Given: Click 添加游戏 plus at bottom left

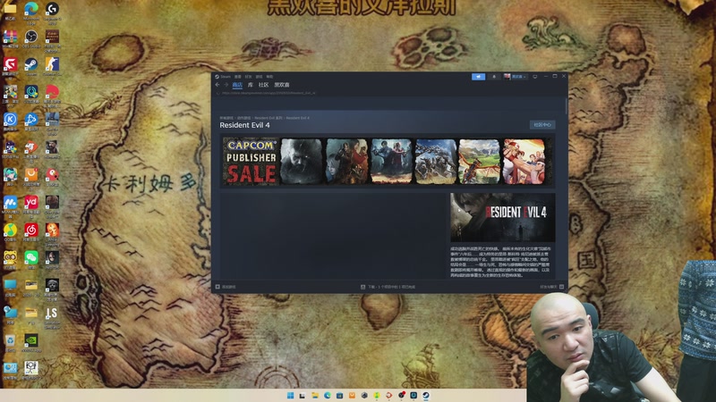Looking at the screenshot, I should [226, 287].
